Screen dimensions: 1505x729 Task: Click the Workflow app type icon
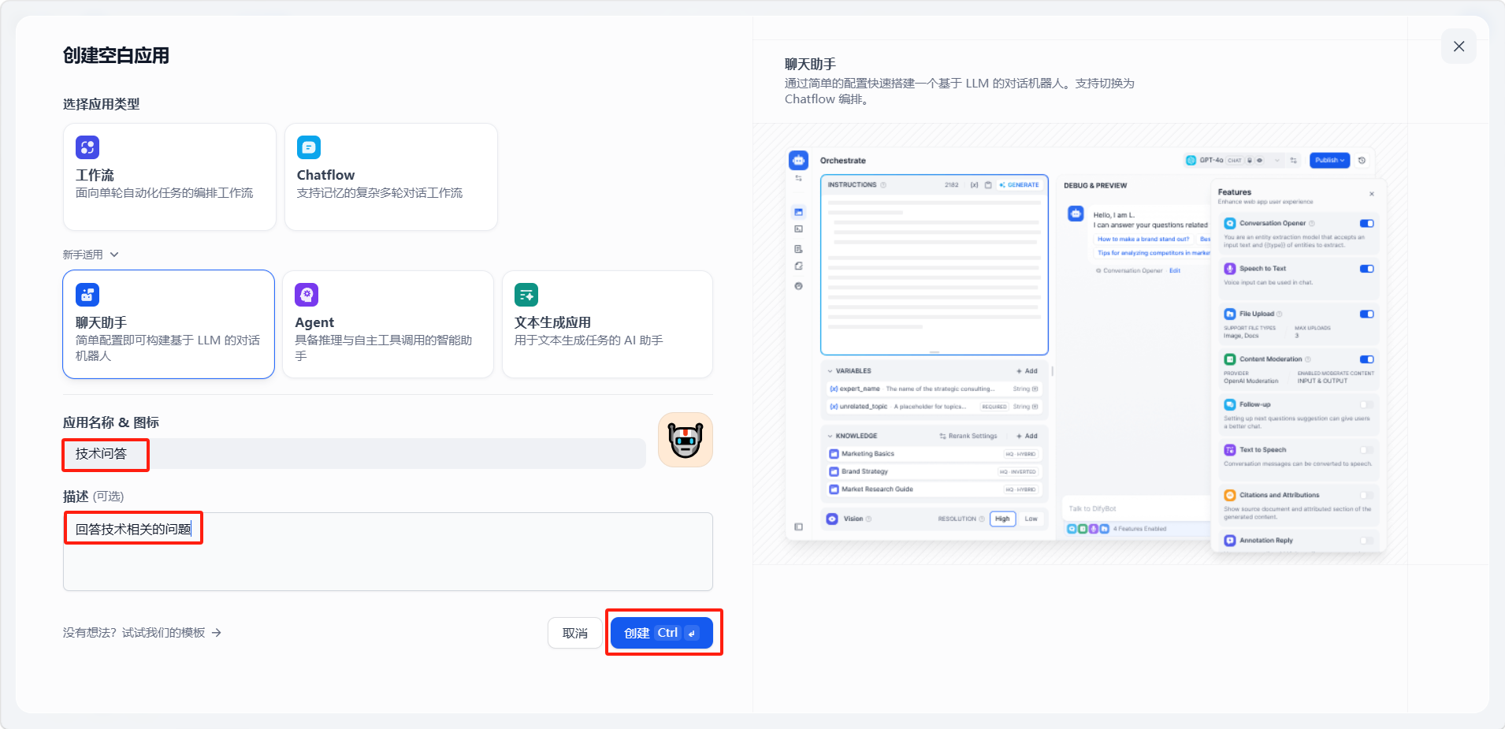tap(87, 147)
